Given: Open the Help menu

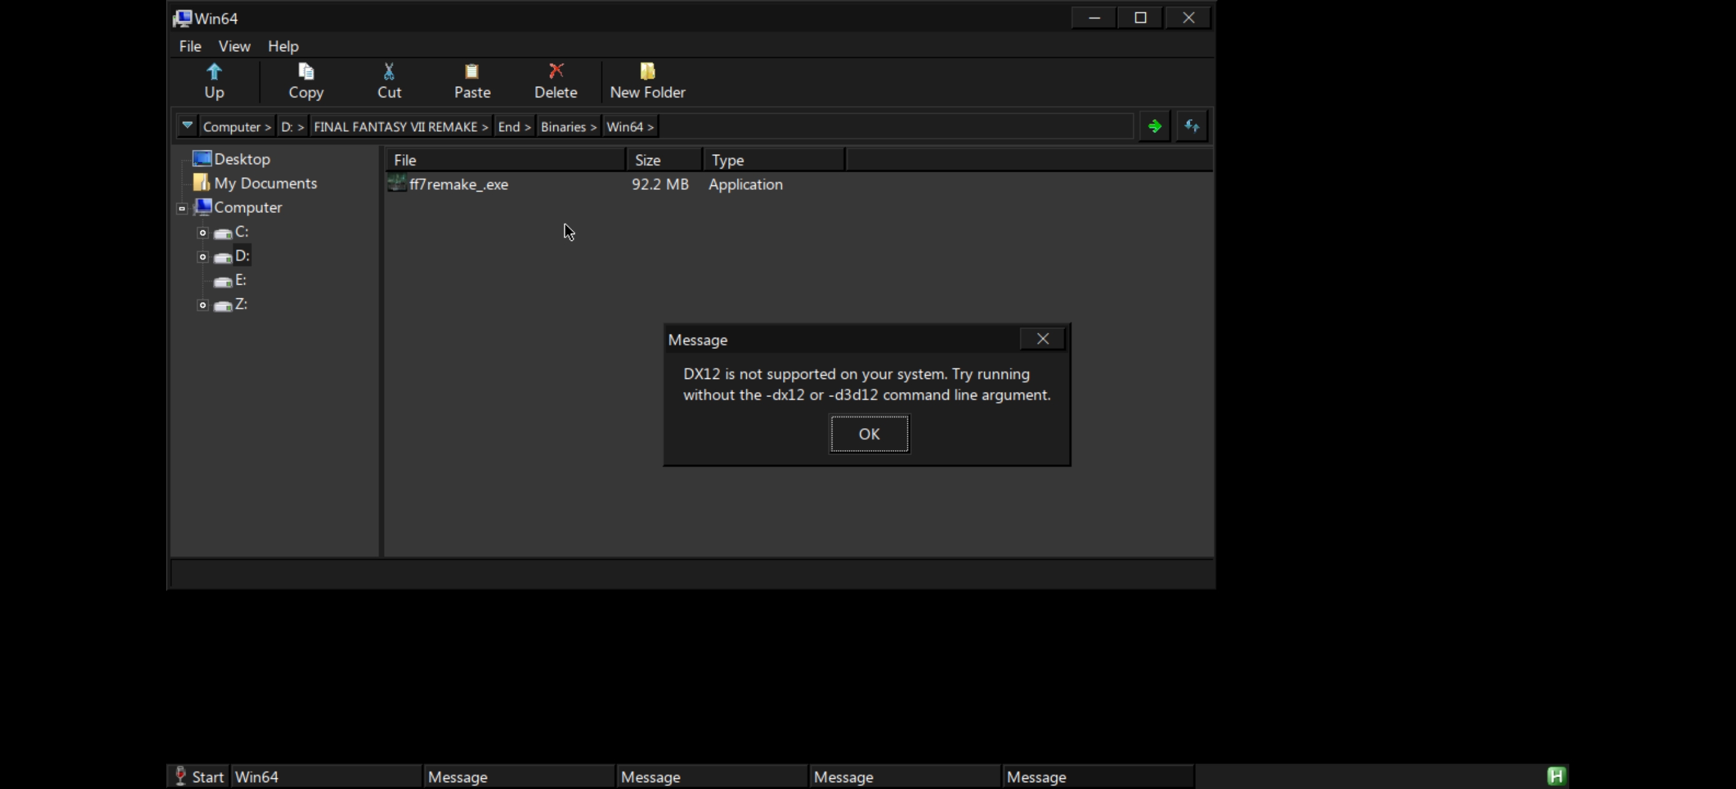Looking at the screenshot, I should click(283, 46).
